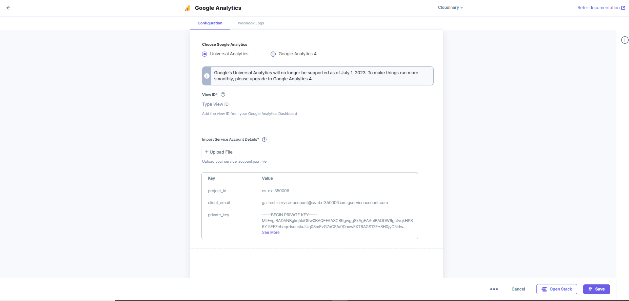The image size is (629, 301).
Task: Click the Value column header
Action: 267,178
